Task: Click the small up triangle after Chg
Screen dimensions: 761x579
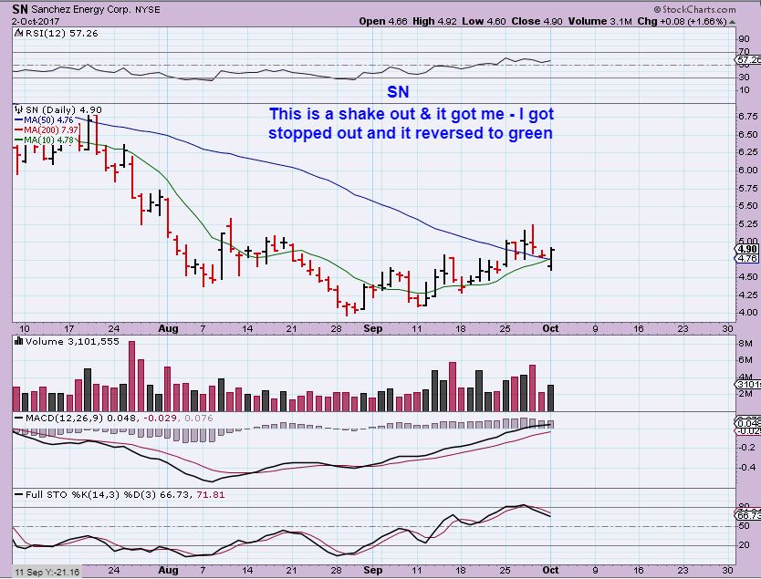Action: [732, 22]
